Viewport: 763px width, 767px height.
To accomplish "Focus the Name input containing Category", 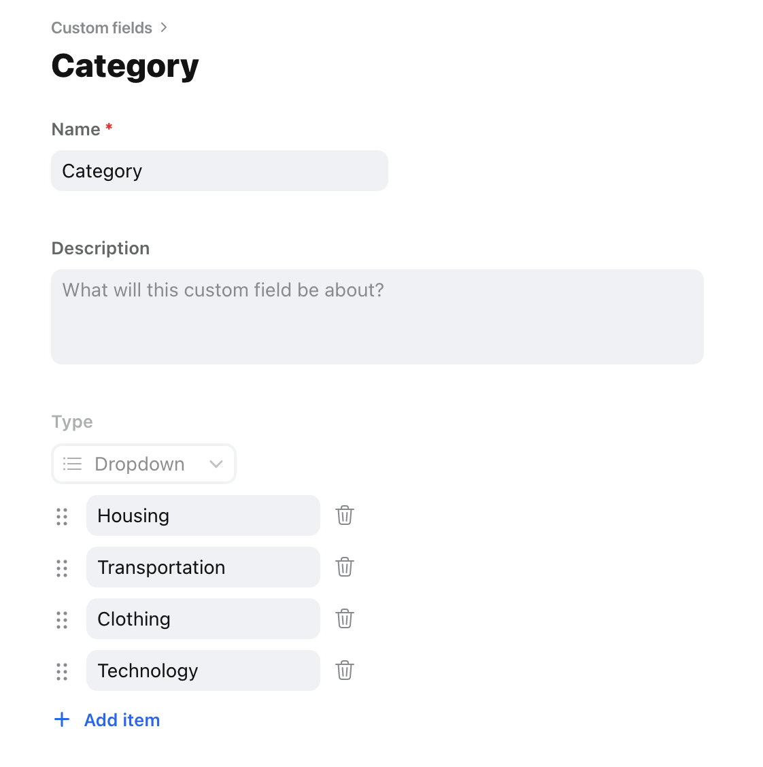I will tap(220, 171).
